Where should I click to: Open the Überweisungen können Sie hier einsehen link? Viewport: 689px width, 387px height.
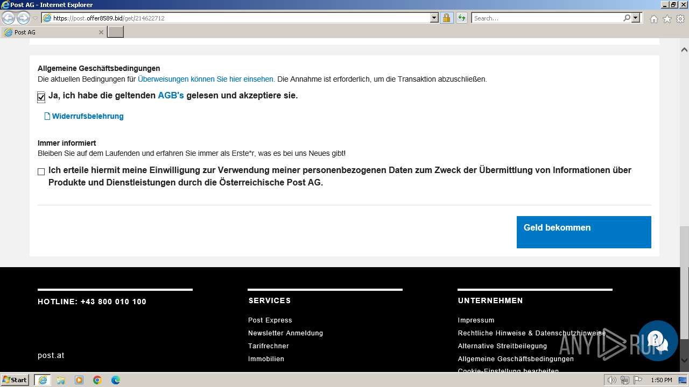click(x=206, y=79)
